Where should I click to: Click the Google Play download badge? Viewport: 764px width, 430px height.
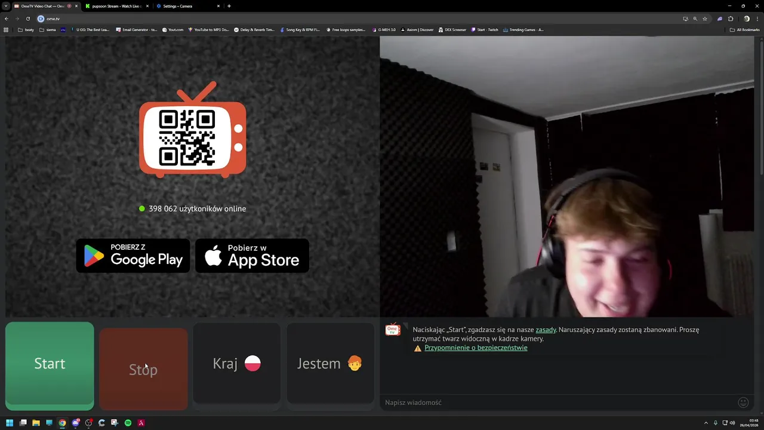coord(133,256)
